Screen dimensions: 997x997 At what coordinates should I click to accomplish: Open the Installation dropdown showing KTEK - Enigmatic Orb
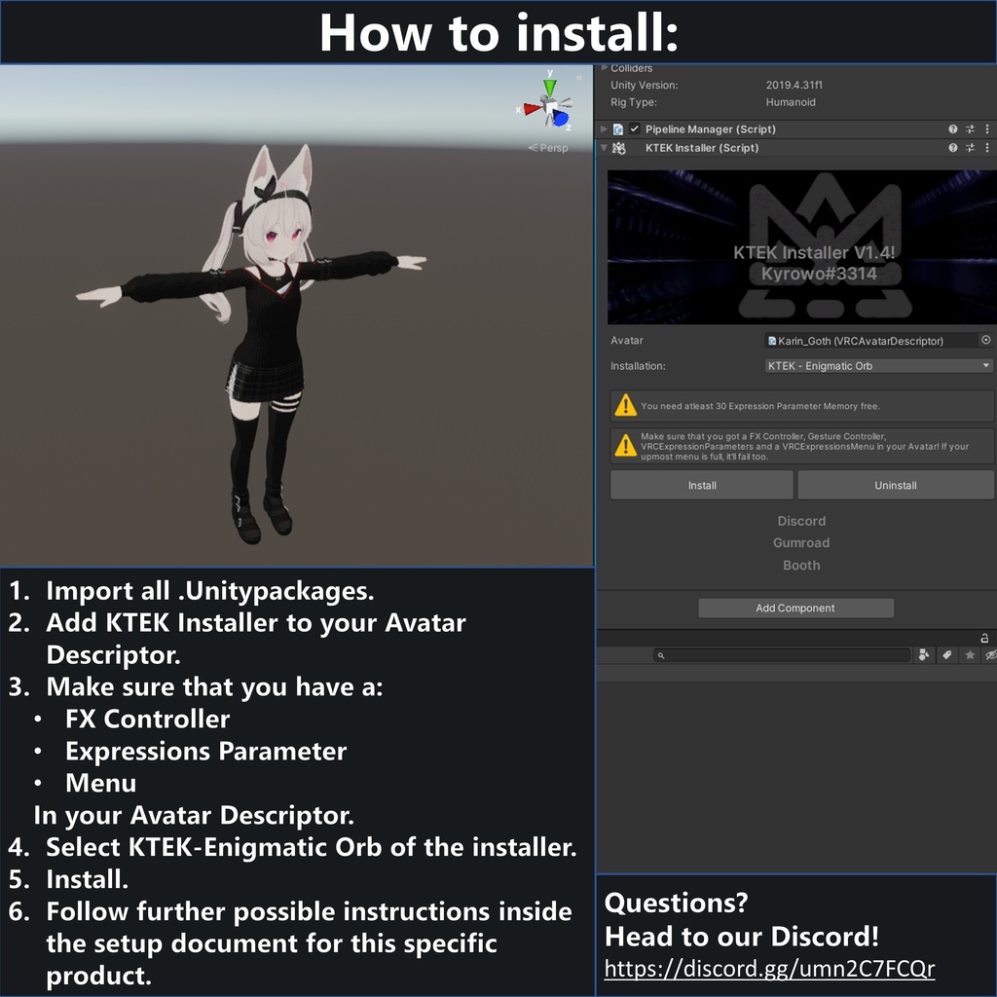(876, 365)
